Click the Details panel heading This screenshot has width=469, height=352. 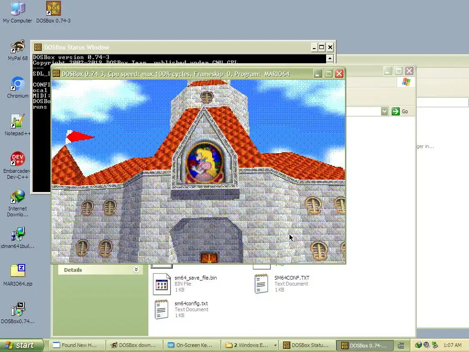tap(73, 269)
